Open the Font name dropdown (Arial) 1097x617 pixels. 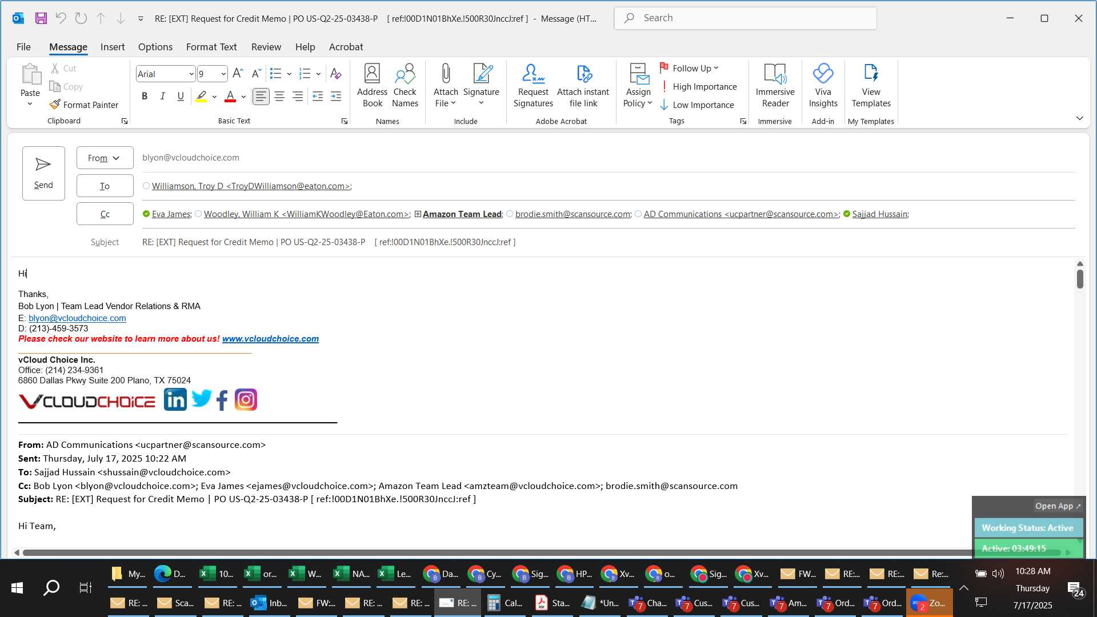point(191,74)
